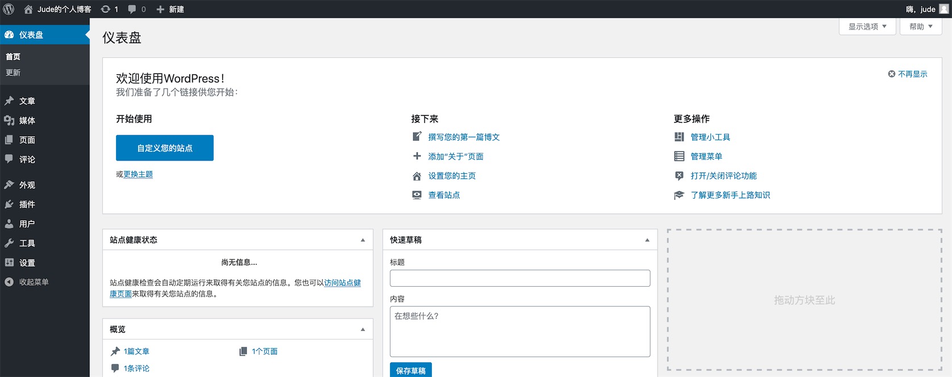The image size is (952, 377).
Task: Click the wrench icon for 工具
Action: click(x=9, y=243)
